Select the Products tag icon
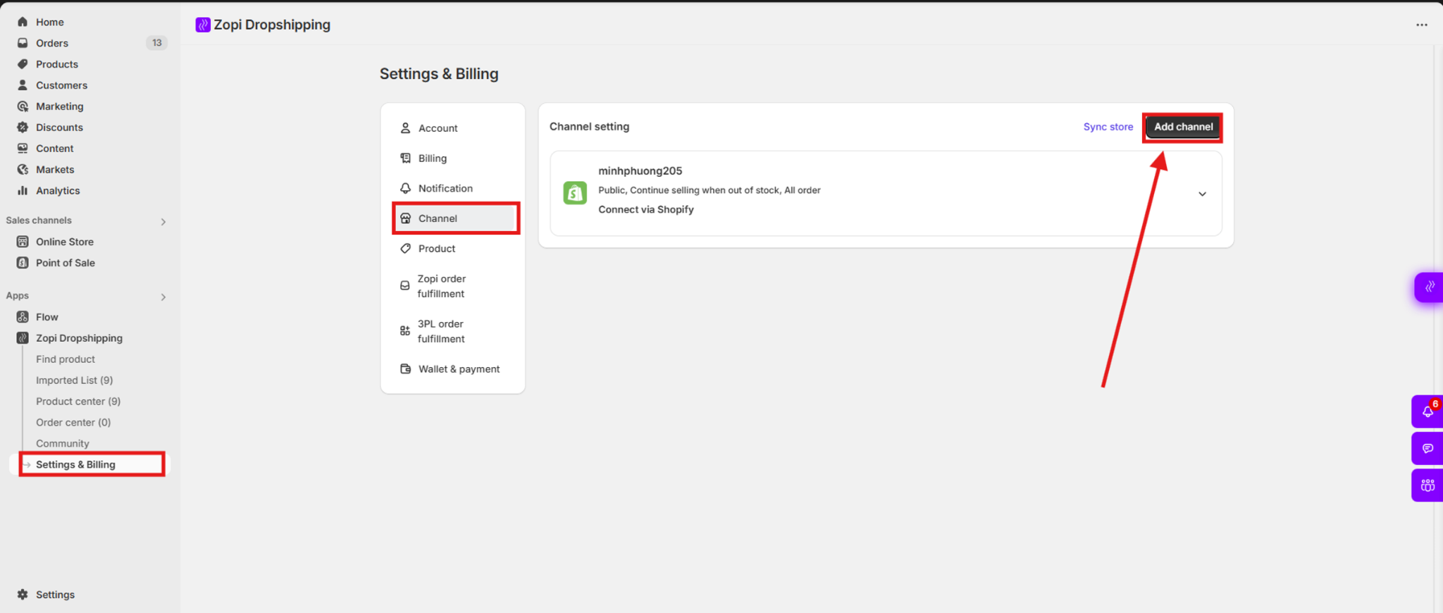 tap(23, 64)
